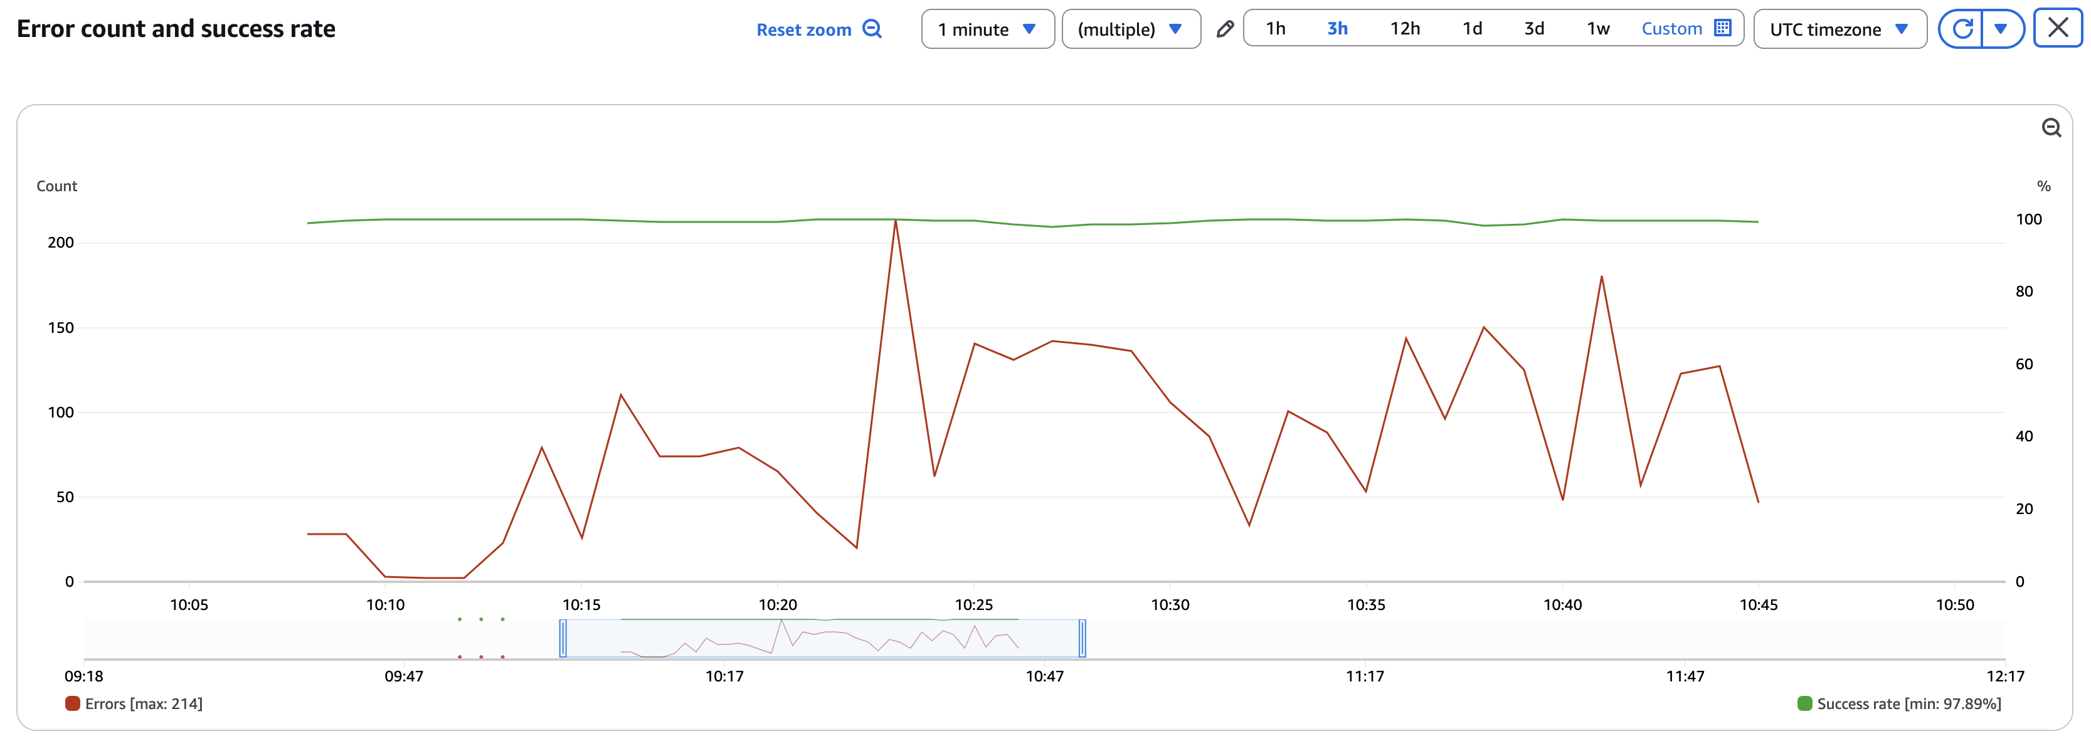Screen dimensions: 2091x741
Task: Click the highlighted mini-chart selection window
Action: (x=822, y=638)
